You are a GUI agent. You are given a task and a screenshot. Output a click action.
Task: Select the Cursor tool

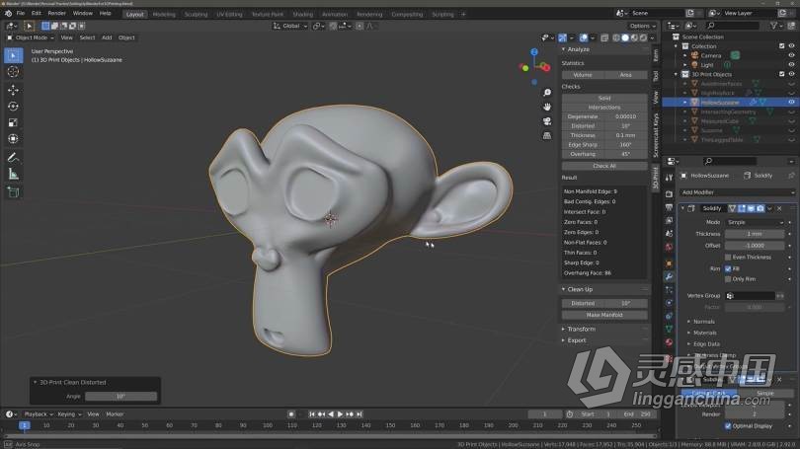point(13,72)
